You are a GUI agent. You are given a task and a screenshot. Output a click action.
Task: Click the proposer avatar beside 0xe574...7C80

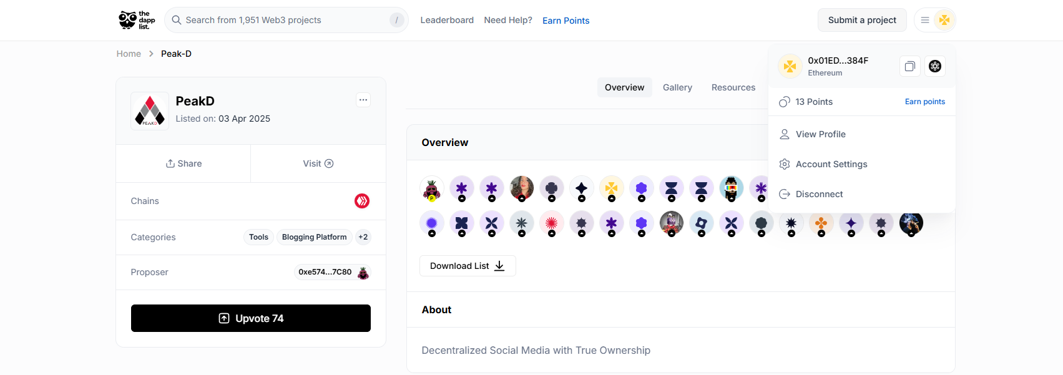pos(363,273)
